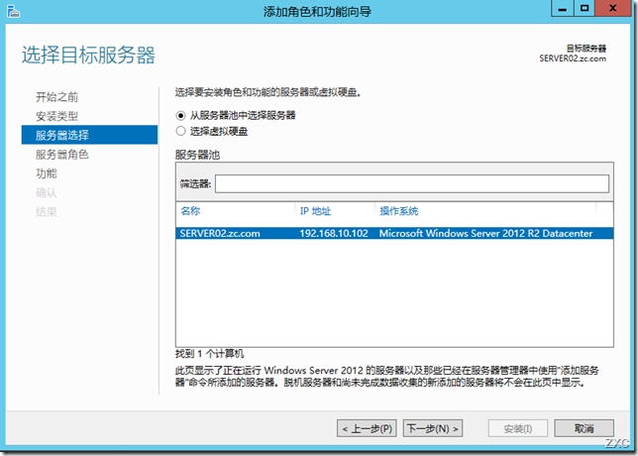Click the wizard icon in title bar
The height and width of the screenshot is (456, 638).
(x=13, y=12)
